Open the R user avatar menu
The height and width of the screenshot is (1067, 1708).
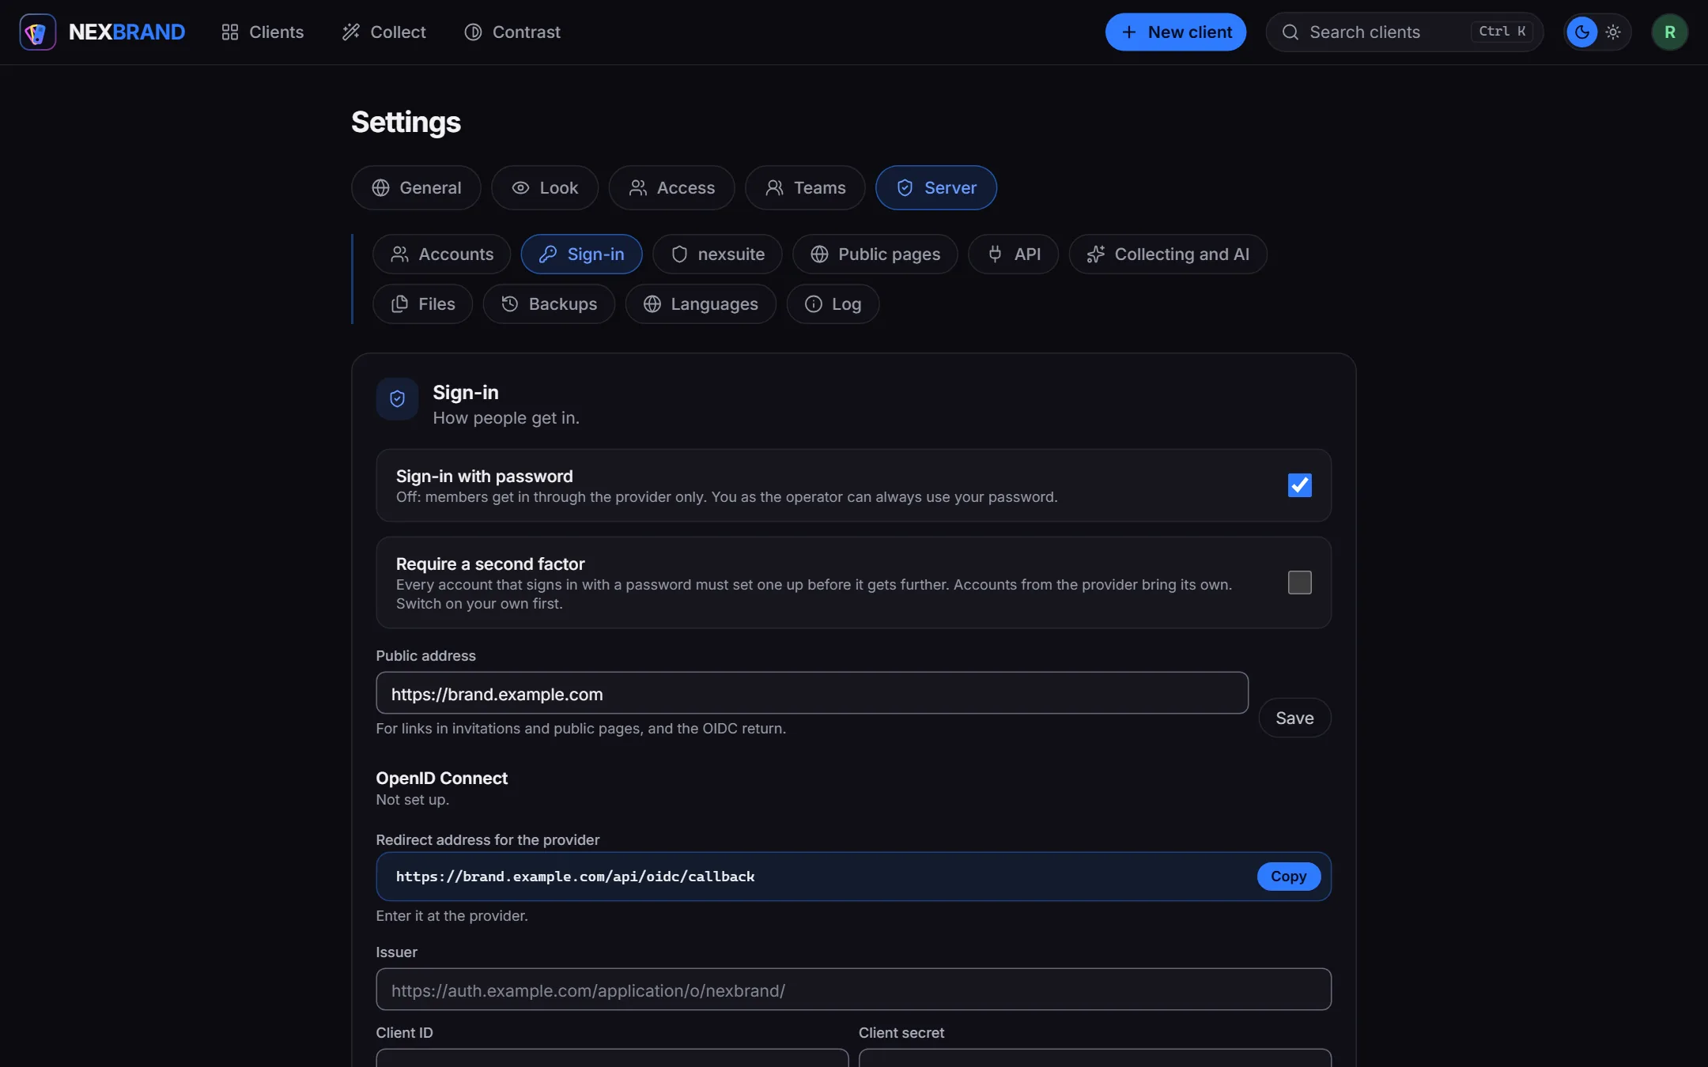pyautogui.click(x=1669, y=32)
